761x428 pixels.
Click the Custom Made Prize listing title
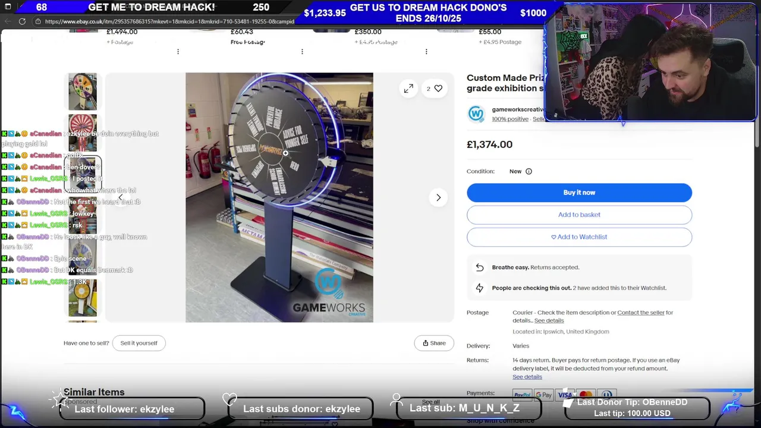pyautogui.click(x=505, y=83)
